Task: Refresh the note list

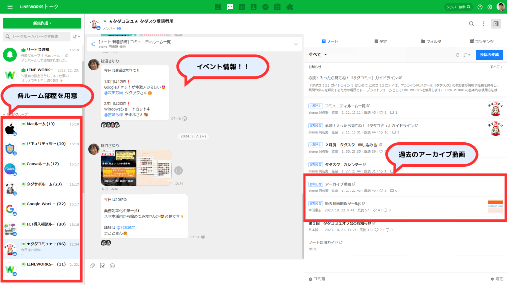Action: click(x=457, y=55)
